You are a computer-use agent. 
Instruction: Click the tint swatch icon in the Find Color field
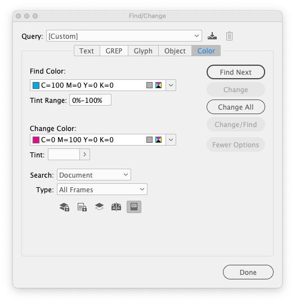(x=149, y=85)
